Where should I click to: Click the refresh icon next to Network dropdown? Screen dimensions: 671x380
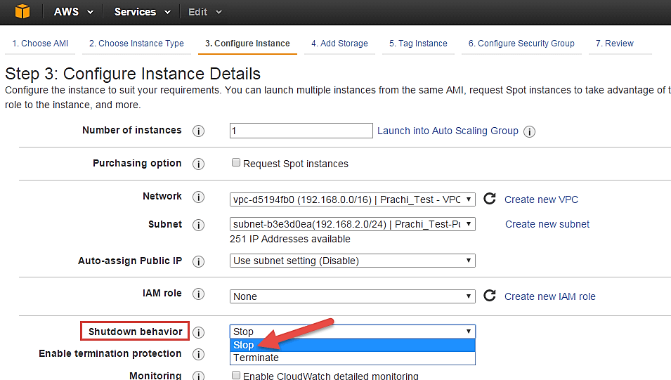(x=490, y=199)
